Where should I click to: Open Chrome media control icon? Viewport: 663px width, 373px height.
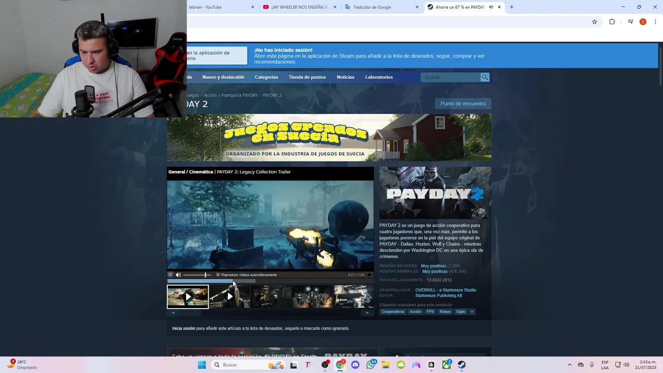[630, 22]
